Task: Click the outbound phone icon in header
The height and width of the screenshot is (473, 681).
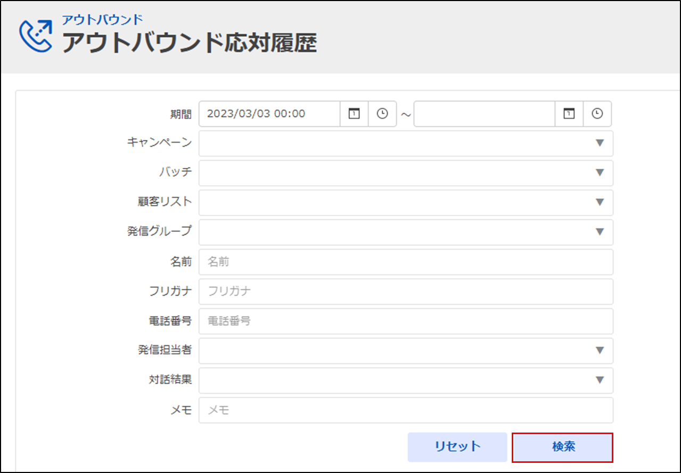Action: click(x=36, y=36)
